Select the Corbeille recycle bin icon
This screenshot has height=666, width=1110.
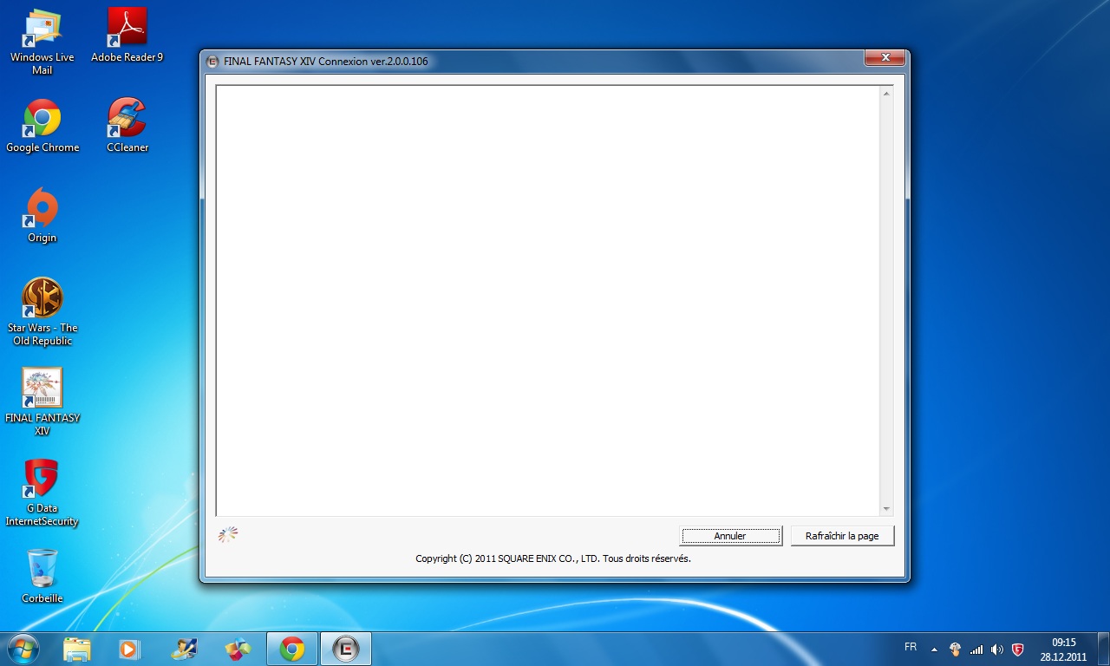42,576
